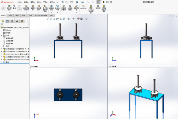Select the History folder in the tree
178x119 pixels.
pos(7,30)
